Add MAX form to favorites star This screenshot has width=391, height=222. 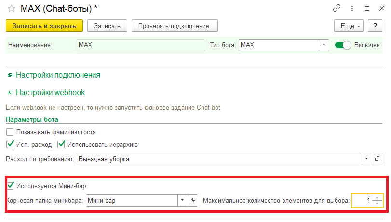tap(12, 9)
